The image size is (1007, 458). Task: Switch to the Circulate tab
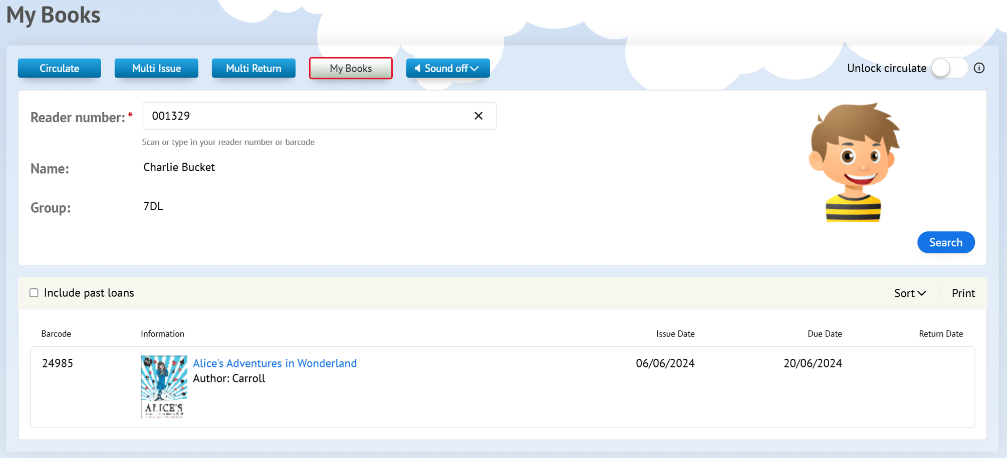[x=60, y=68]
